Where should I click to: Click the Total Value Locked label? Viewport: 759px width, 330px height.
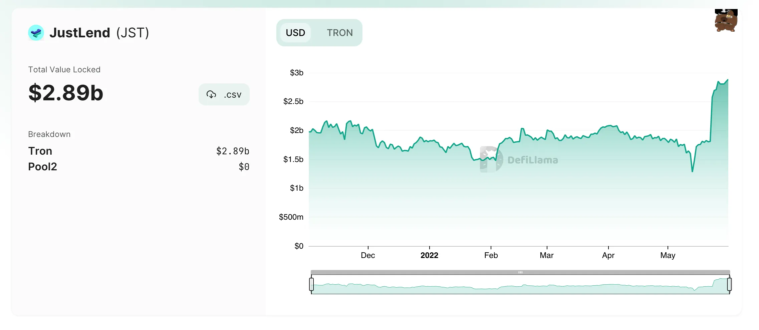64,70
